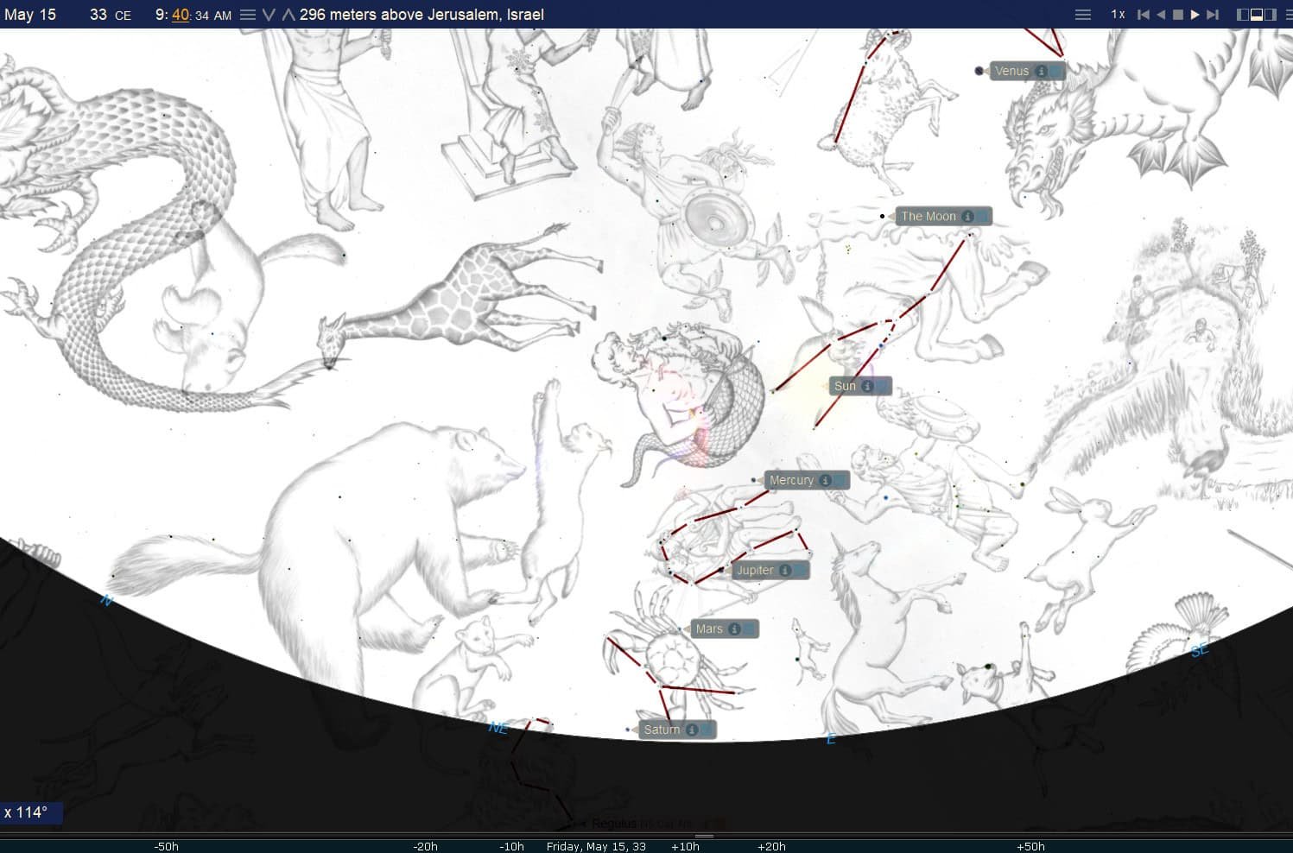Step time forward one increment
Image resolution: width=1293 pixels, height=853 pixels.
[1213, 15]
